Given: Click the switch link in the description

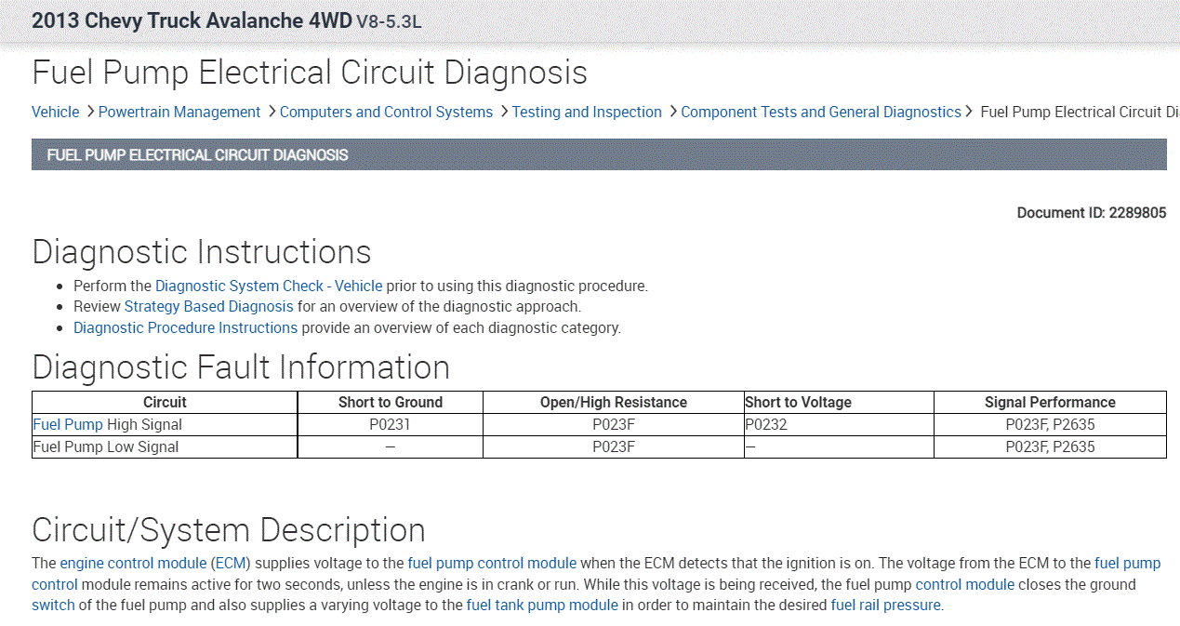Looking at the screenshot, I should (x=53, y=605).
